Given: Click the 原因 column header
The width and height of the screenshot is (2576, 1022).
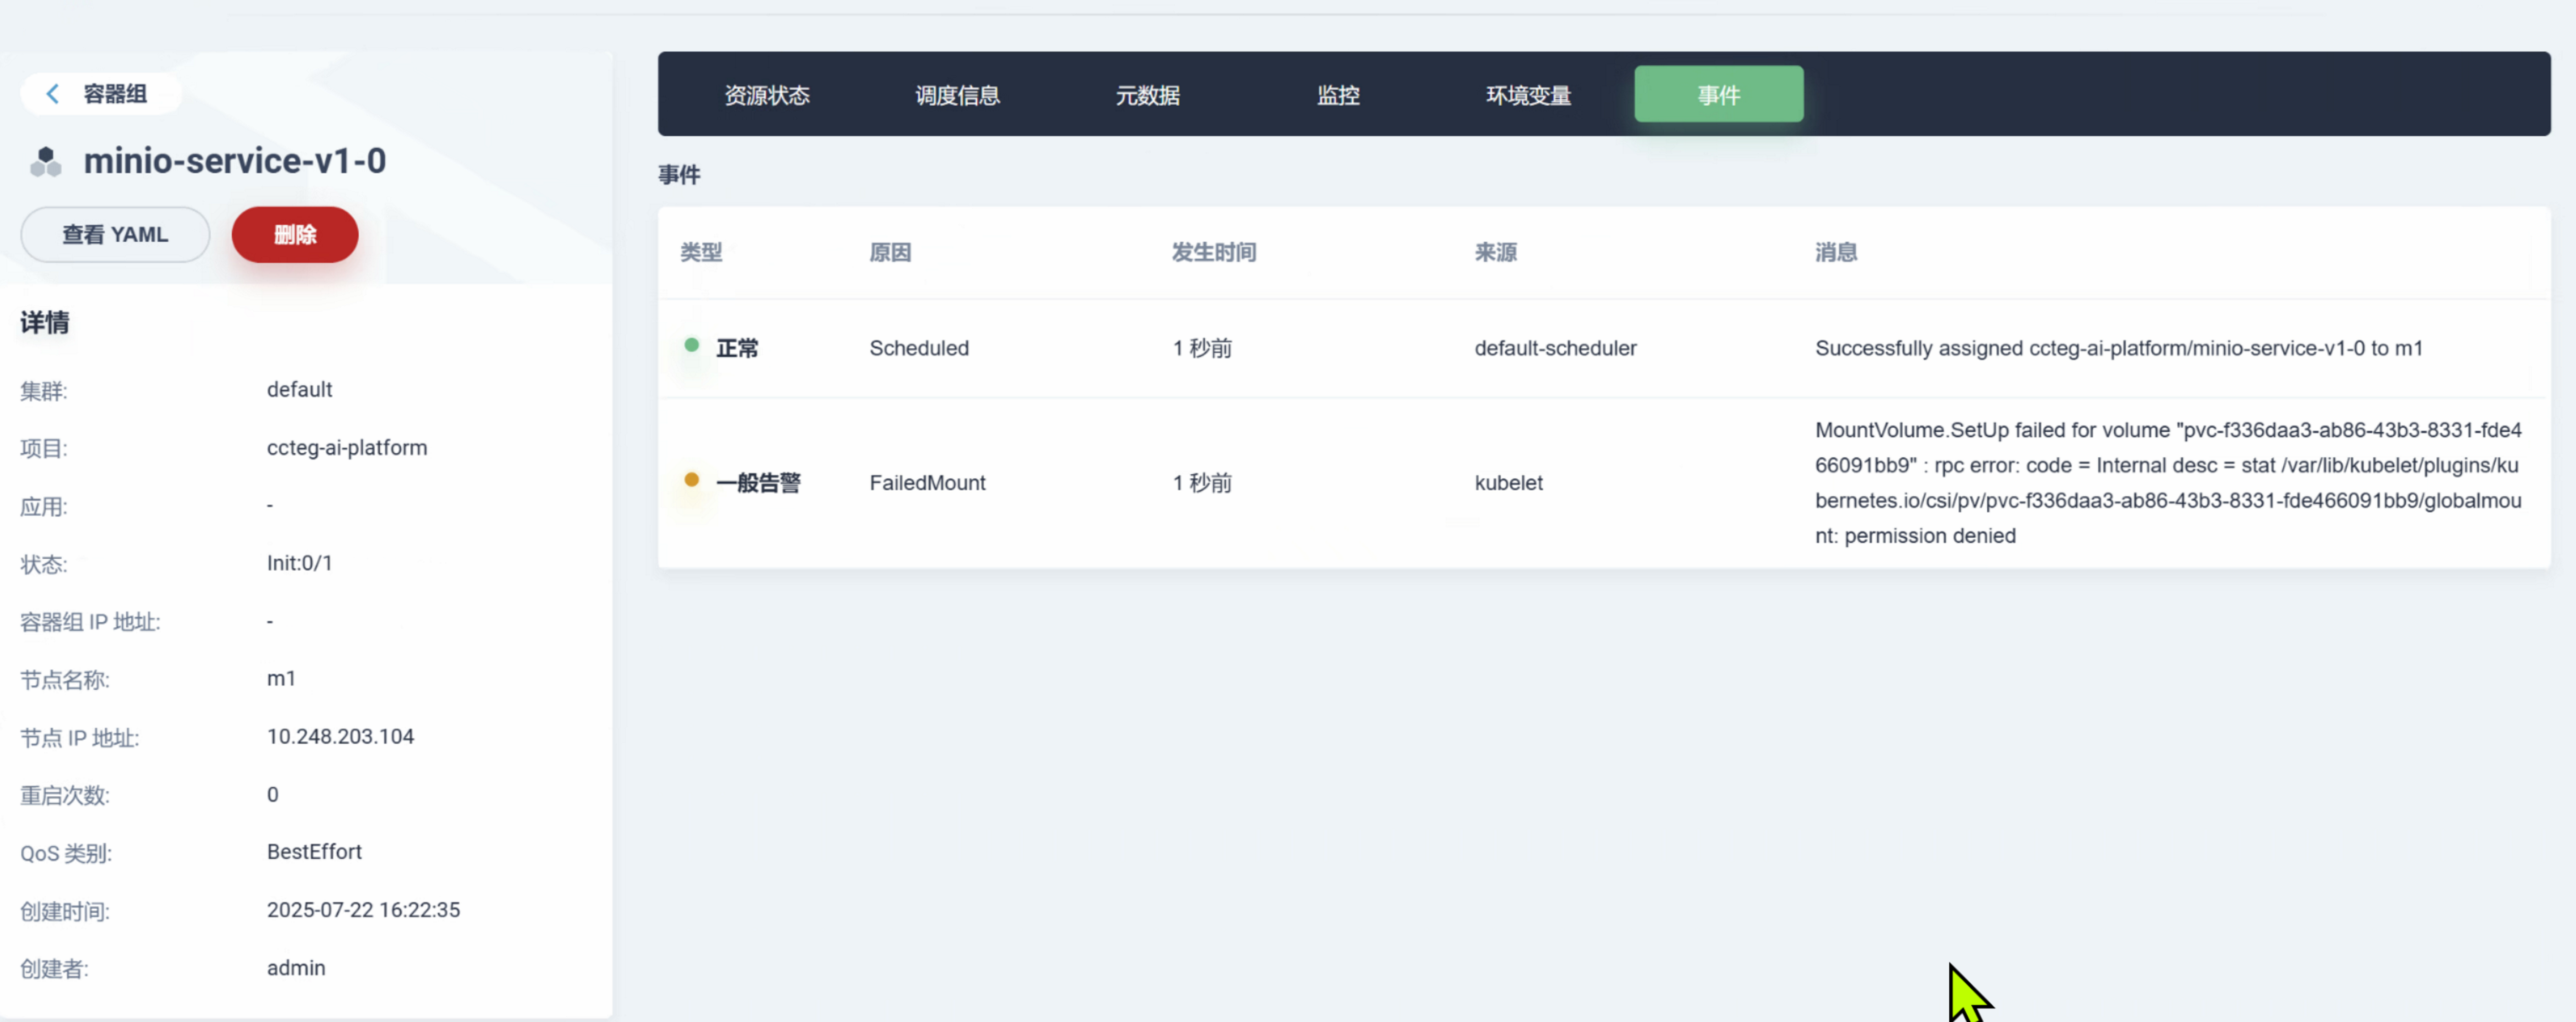Looking at the screenshot, I should coord(890,253).
